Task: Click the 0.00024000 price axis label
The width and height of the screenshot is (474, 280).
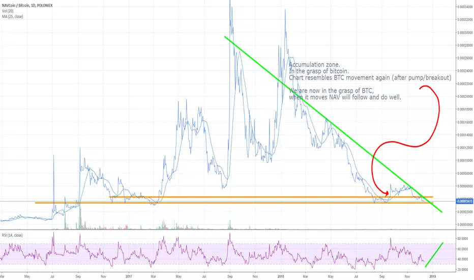Action: (465, 71)
